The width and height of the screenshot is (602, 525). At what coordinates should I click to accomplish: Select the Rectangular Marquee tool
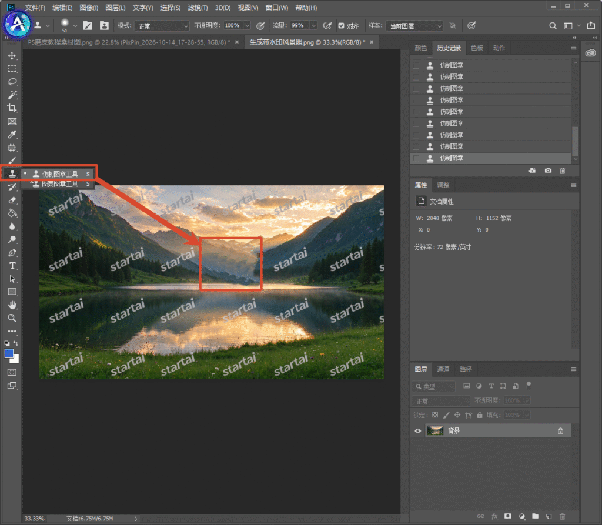pos(12,69)
